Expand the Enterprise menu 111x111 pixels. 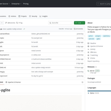pos(17,4)
